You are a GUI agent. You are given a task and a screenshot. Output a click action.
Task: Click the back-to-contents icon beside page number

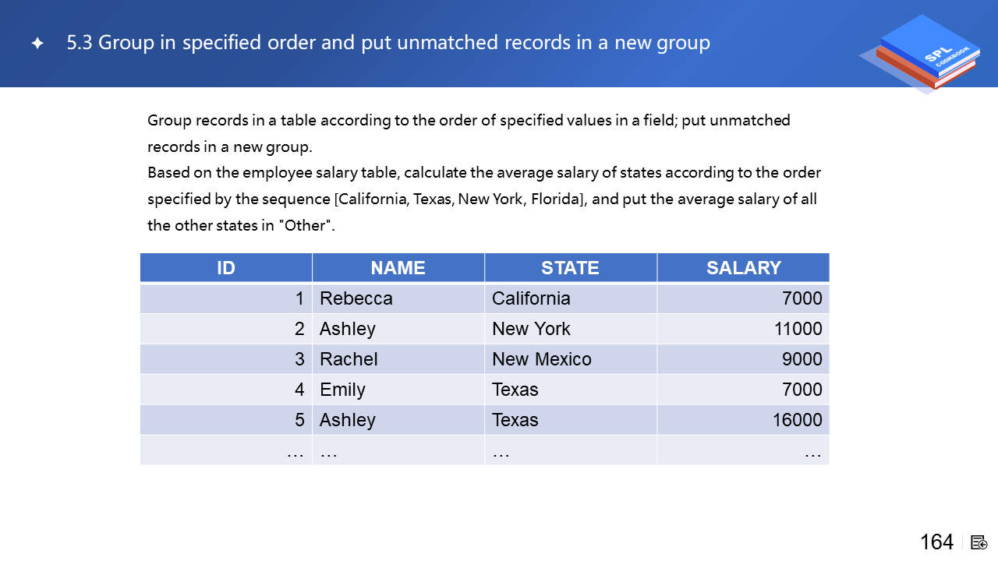tap(979, 542)
